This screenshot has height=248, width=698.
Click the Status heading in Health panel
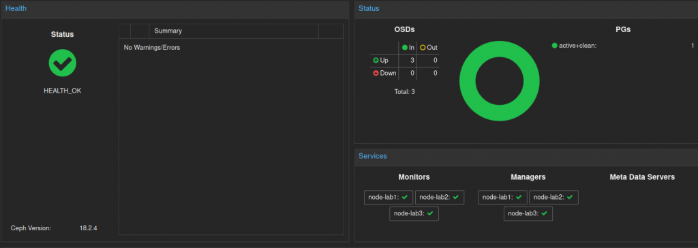pyautogui.click(x=62, y=34)
